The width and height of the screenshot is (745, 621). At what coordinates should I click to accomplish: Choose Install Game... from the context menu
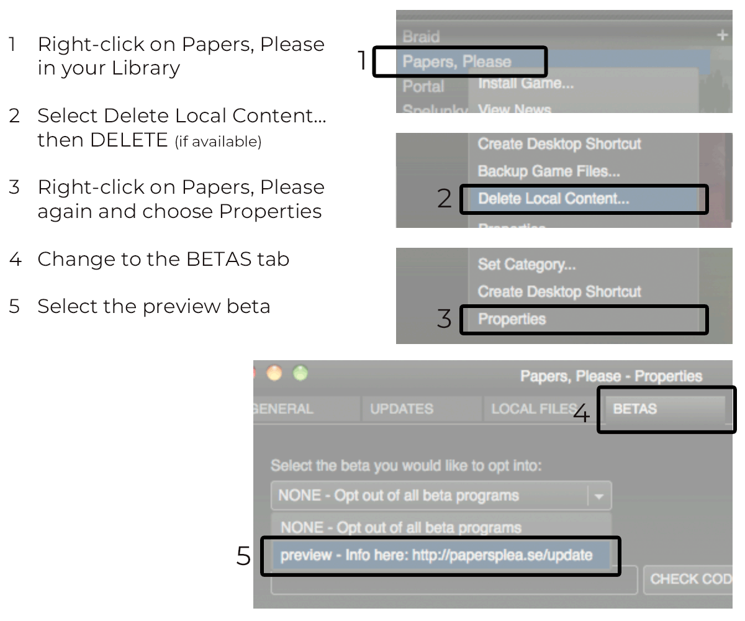(525, 83)
